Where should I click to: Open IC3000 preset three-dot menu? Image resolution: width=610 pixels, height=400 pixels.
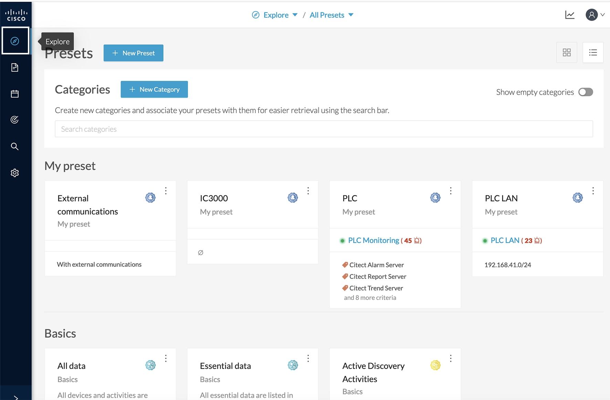point(308,191)
